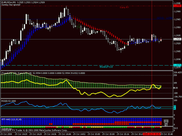Select the red 1.2990 price tag

[x=177, y=6]
